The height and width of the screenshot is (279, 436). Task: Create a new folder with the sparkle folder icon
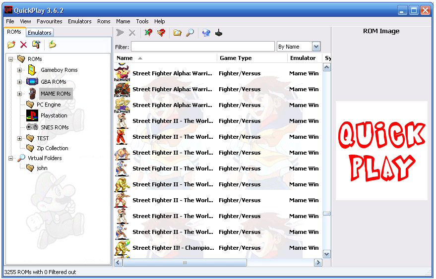[11, 45]
